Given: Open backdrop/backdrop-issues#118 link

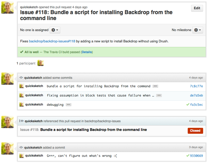Looking at the screenshot, I should [52, 41].
